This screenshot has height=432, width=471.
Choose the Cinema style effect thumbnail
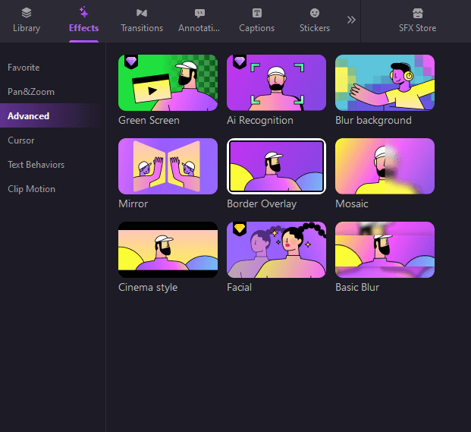(168, 250)
